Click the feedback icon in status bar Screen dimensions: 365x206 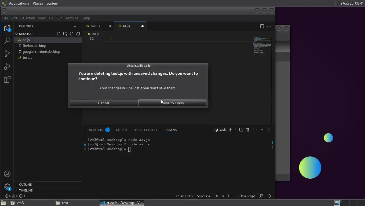(x=261, y=196)
